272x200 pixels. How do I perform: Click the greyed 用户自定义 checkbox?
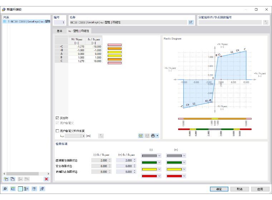(57, 123)
